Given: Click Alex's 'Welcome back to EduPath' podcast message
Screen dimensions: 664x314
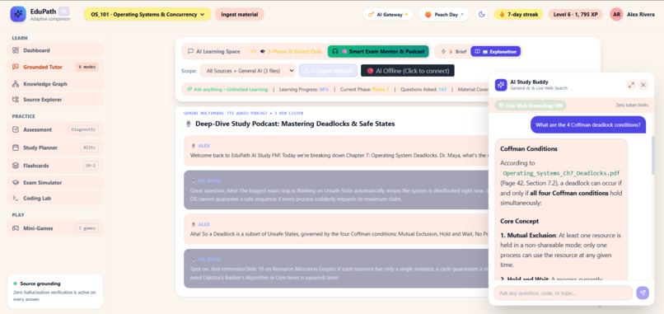Looking at the screenshot, I should [x=337, y=151].
